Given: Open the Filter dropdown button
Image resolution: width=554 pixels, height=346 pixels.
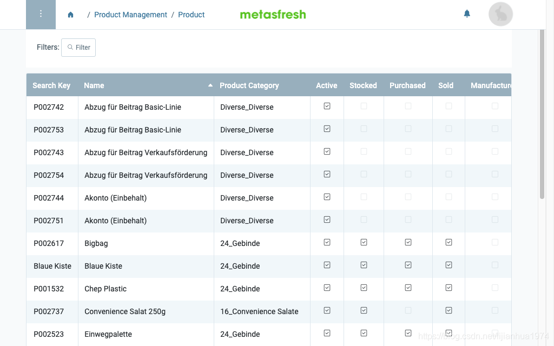Looking at the screenshot, I should 78,48.
